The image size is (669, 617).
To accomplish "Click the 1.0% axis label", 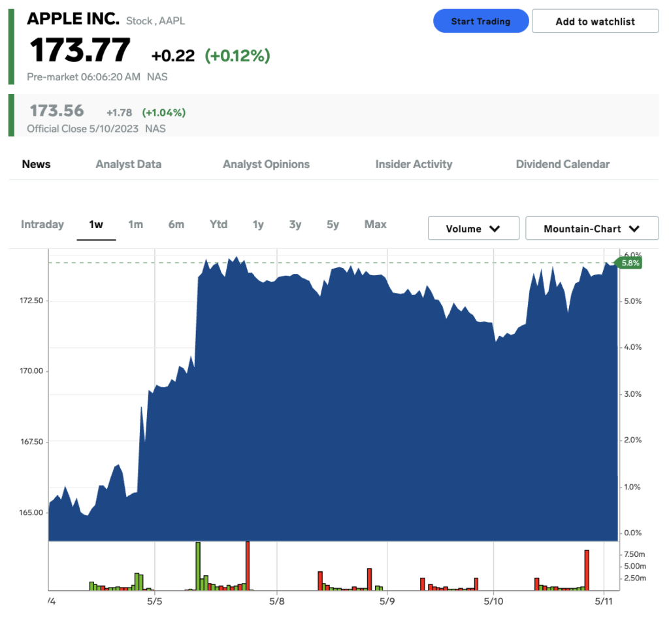I will pos(632,487).
